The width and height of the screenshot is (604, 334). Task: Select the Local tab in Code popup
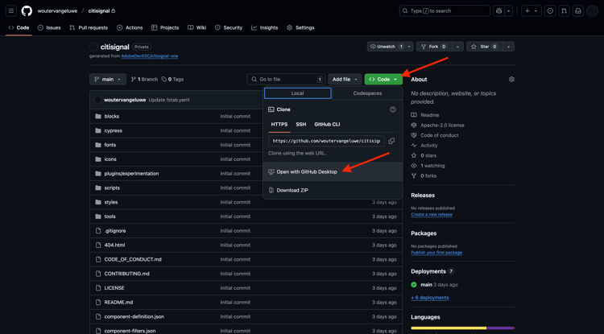[297, 93]
